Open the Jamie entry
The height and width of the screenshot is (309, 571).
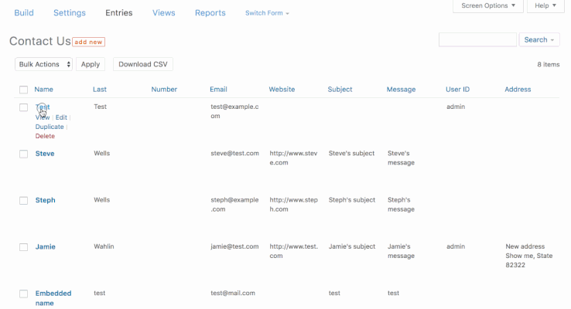point(45,247)
